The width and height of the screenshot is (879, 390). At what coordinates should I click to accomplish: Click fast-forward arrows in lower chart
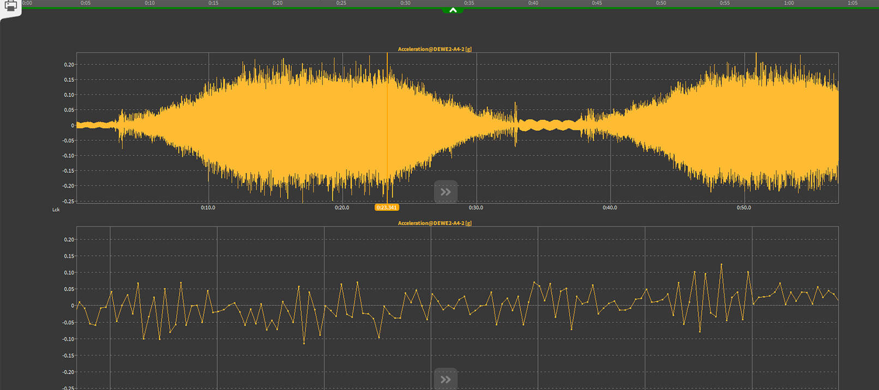pyautogui.click(x=446, y=379)
